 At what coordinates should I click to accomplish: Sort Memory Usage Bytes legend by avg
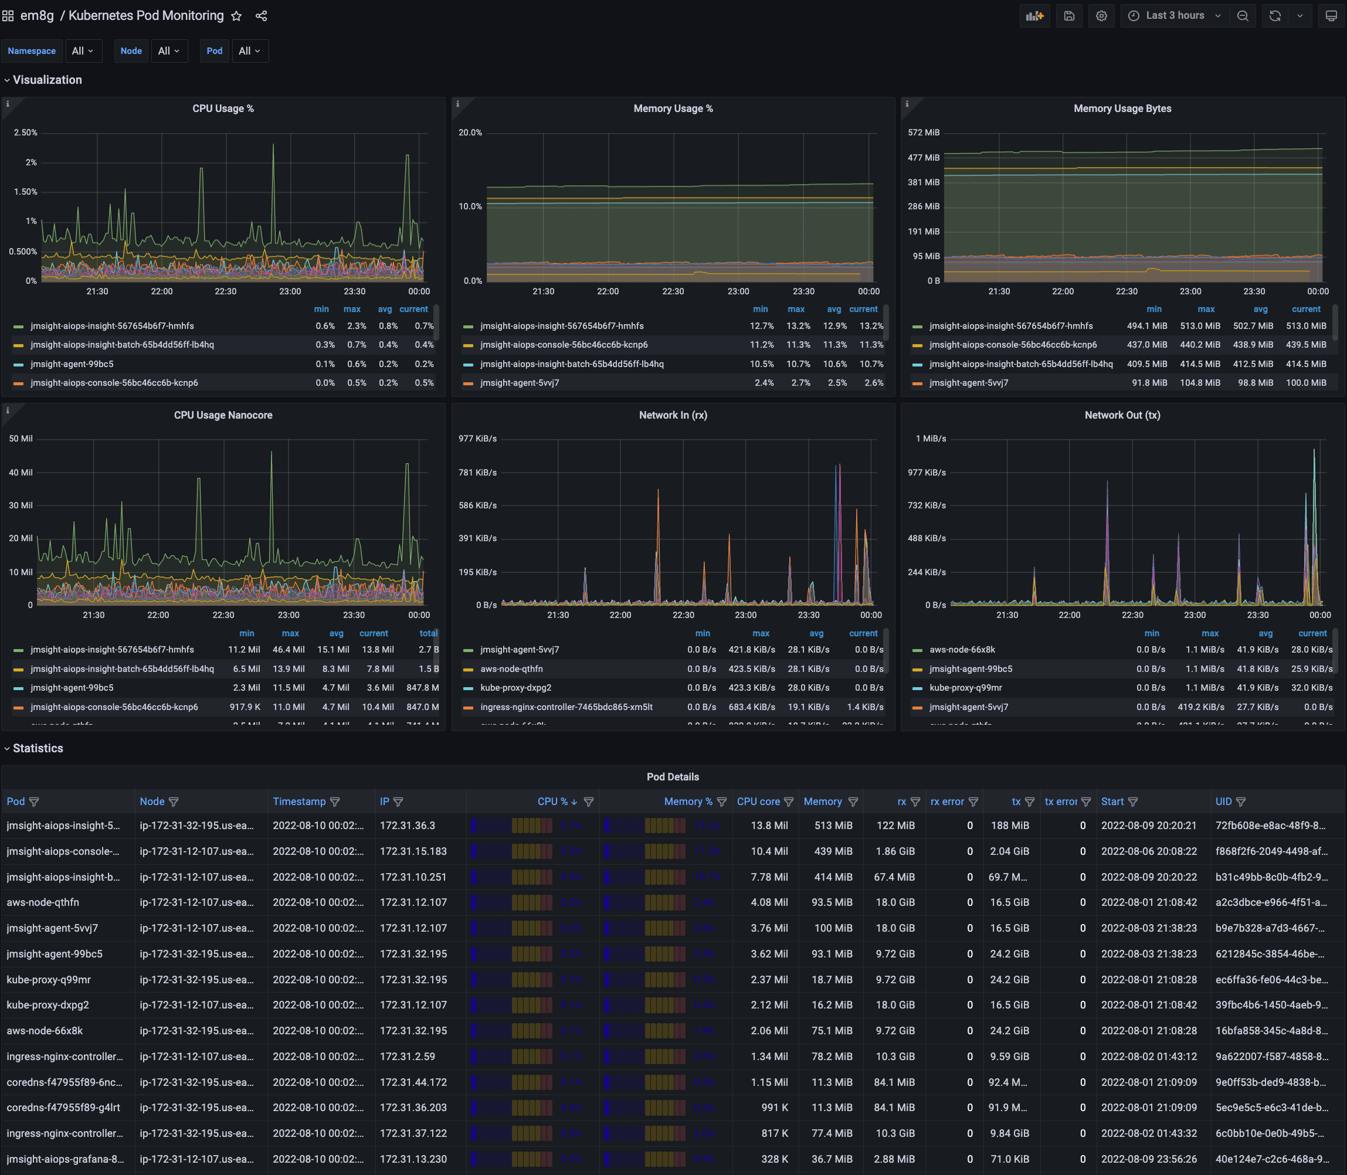pos(1260,310)
